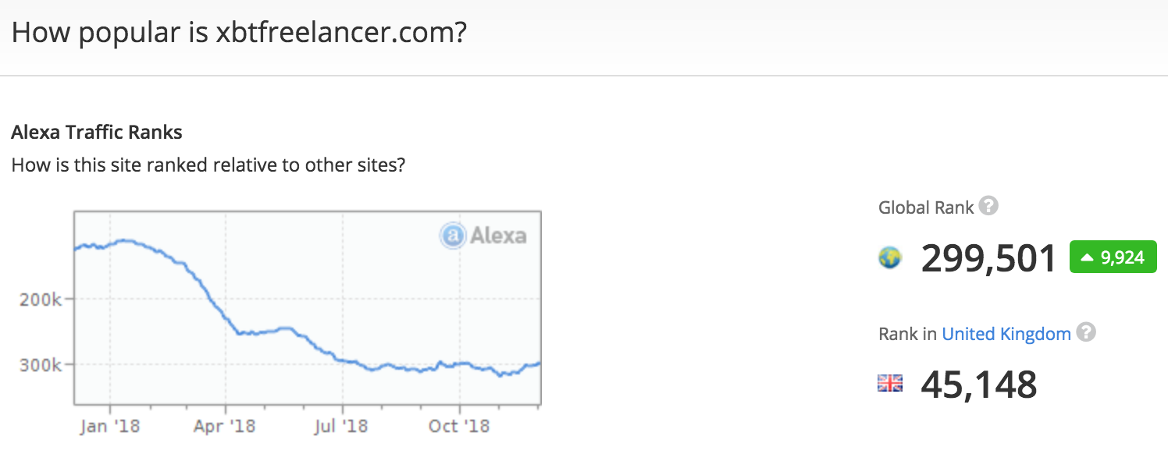
Task: Click the global rank number 299,501
Action: click(x=989, y=258)
